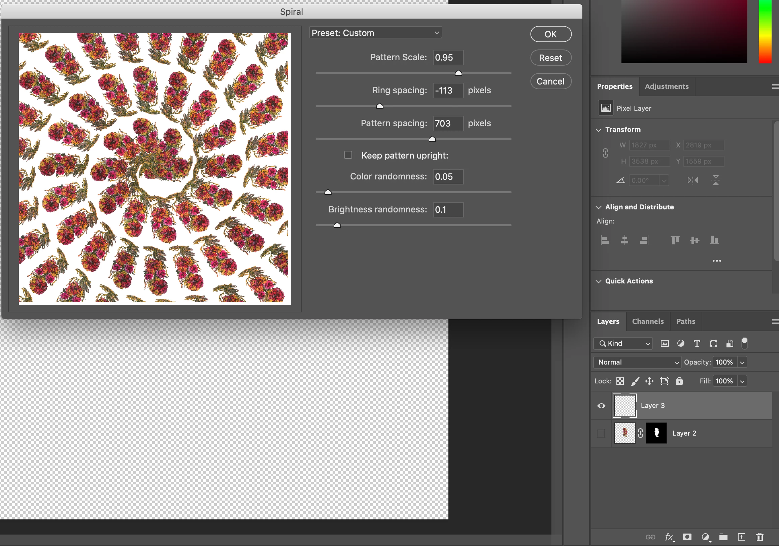Screen dimensions: 779x546
Task: Show Layer 2 visibility box
Action: tap(601, 433)
